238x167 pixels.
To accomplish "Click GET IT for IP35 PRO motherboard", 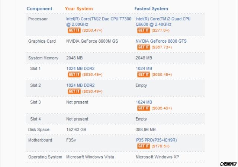I will tap(144, 146).
